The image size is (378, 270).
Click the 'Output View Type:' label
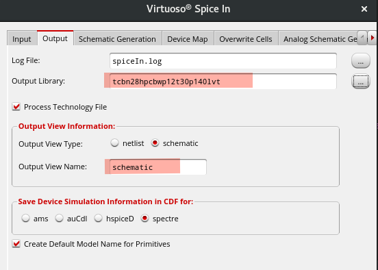pos(51,144)
